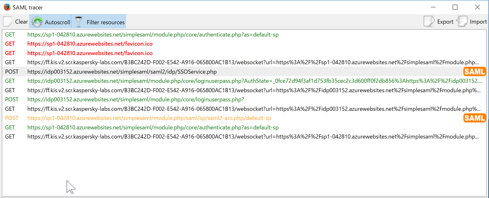Select first red favicon.ico request
The image size is (489, 198).
point(244,44)
